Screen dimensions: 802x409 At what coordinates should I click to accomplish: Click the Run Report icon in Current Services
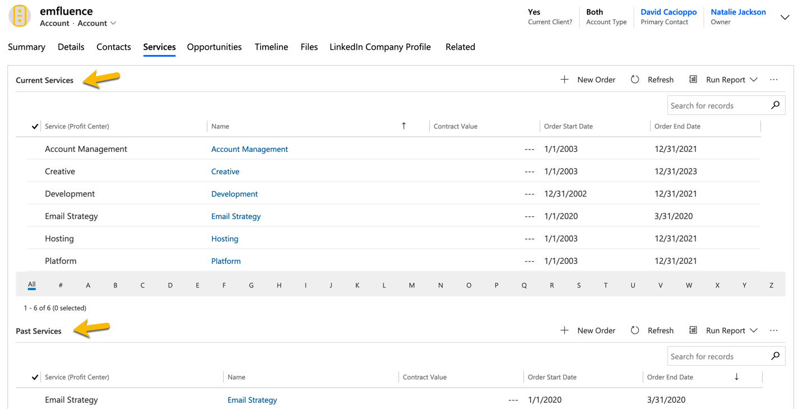[693, 80]
